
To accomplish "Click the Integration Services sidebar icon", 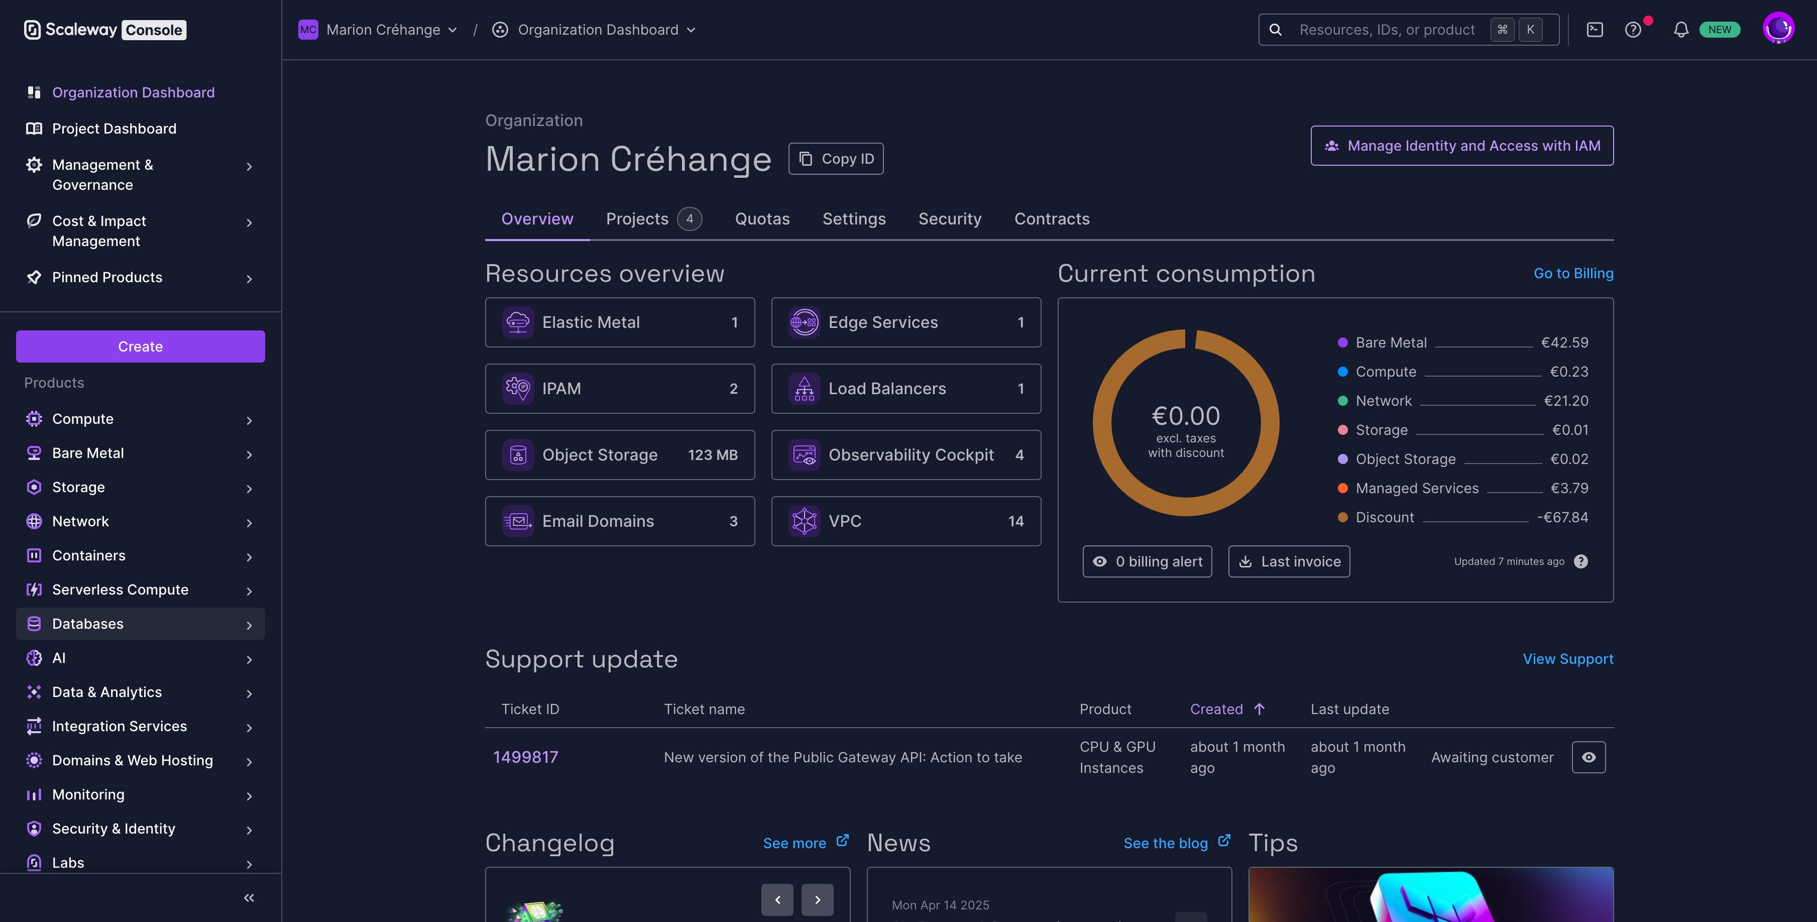I will (34, 726).
